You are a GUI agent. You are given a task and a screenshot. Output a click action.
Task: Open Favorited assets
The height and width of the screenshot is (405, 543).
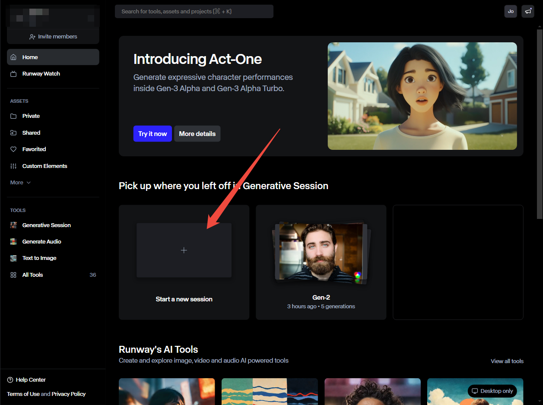[x=53, y=149]
